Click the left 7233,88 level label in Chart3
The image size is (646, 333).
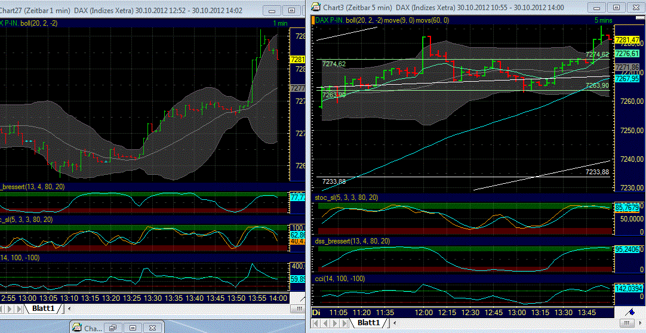click(334, 181)
